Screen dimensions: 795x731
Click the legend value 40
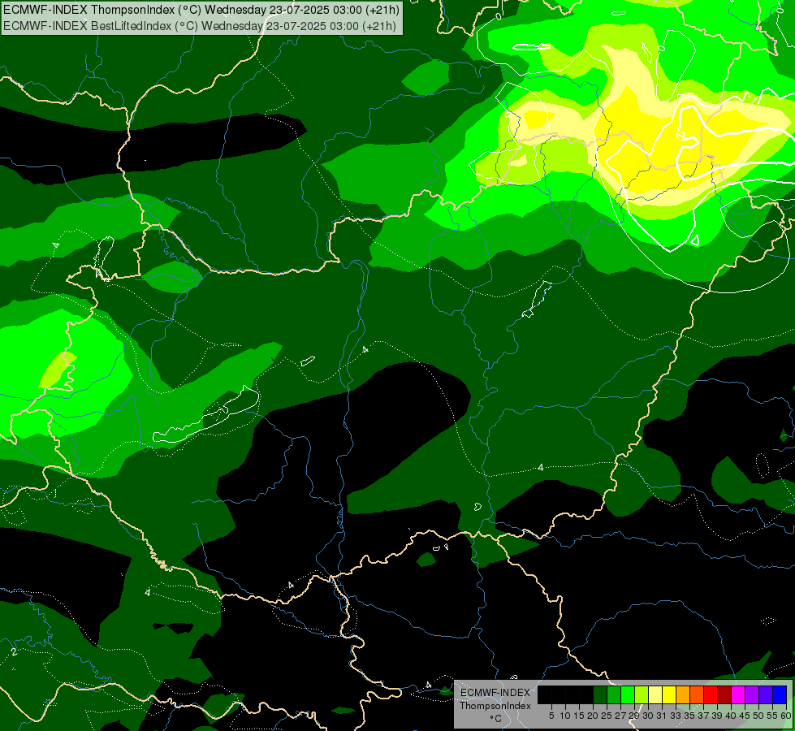click(x=732, y=716)
